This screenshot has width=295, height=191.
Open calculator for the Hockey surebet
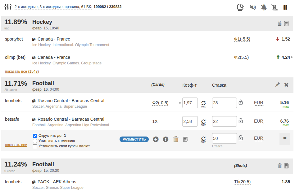tap(286, 24)
